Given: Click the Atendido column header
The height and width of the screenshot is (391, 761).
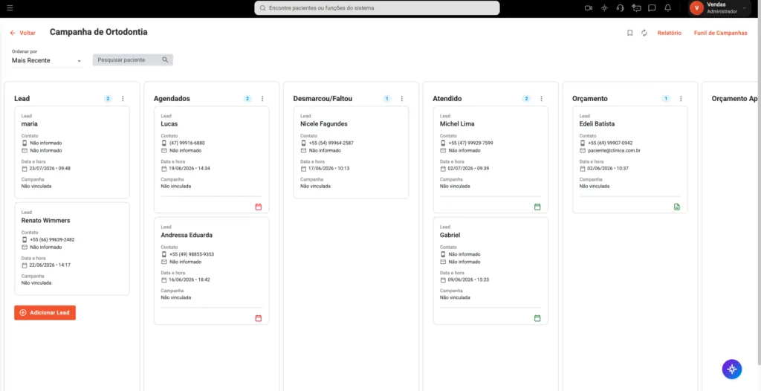Looking at the screenshot, I should point(447,99).
